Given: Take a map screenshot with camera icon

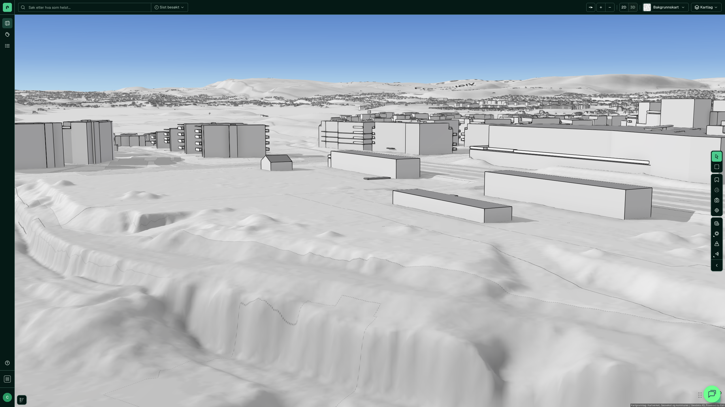Looking at the screenshot, I should 717,200.
